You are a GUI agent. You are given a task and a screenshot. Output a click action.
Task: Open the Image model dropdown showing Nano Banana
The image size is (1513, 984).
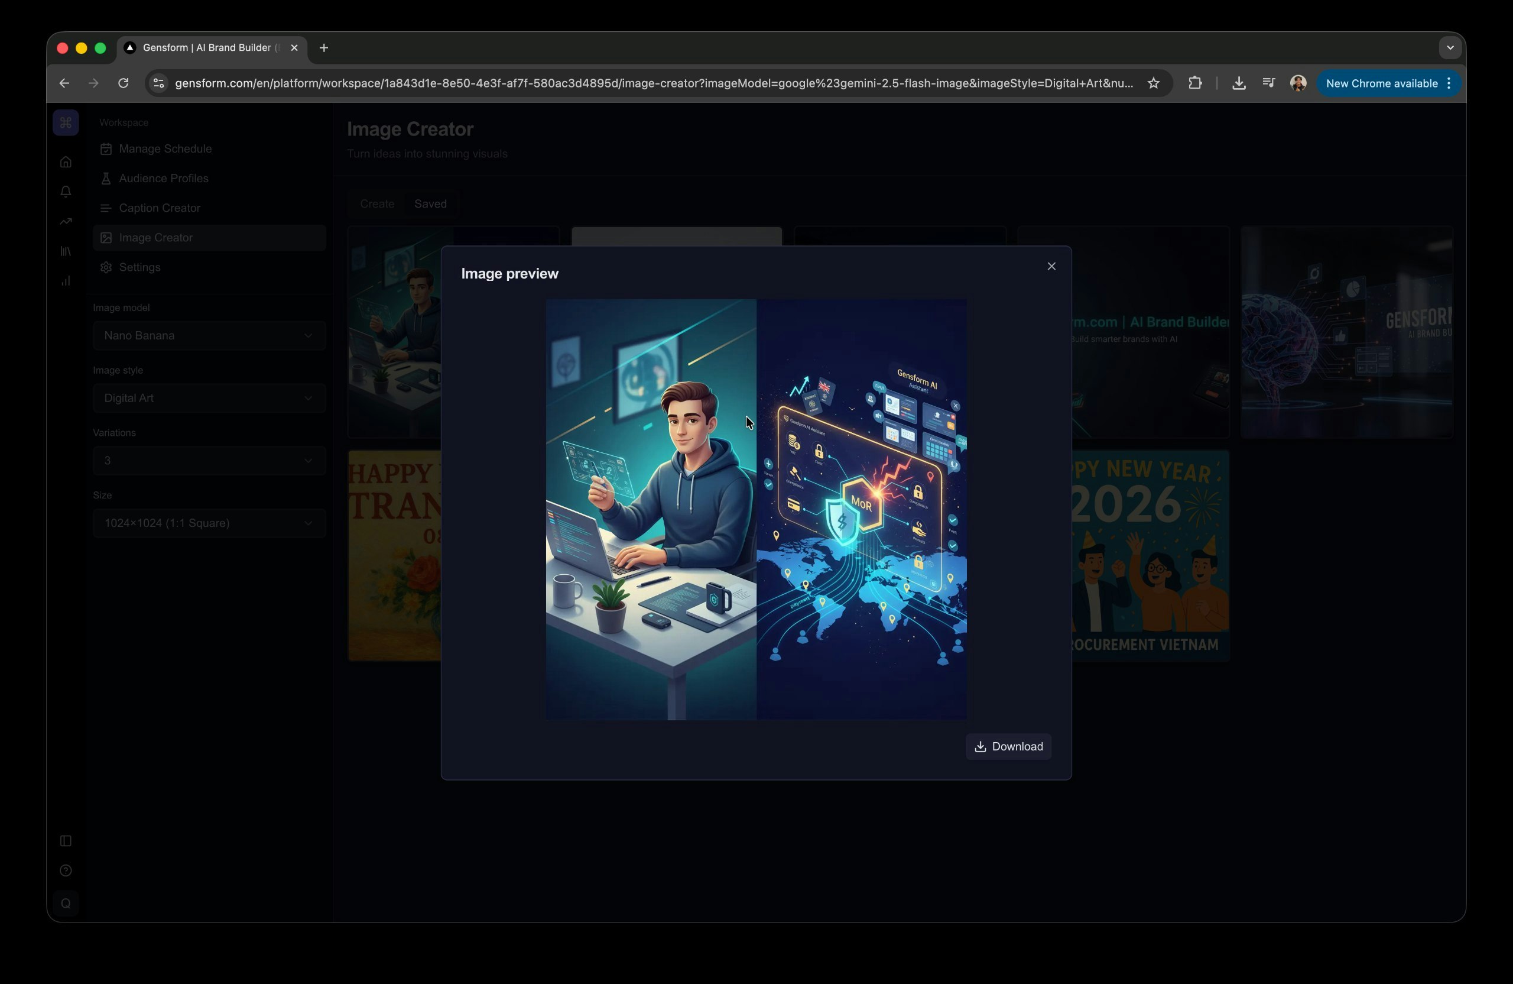point(209,335)
